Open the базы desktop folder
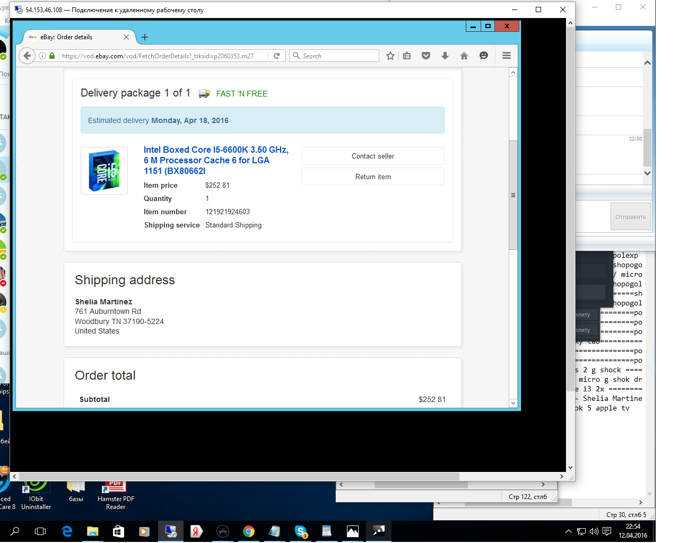The width and height of the screenshot is (679, 543). point(76,492)
